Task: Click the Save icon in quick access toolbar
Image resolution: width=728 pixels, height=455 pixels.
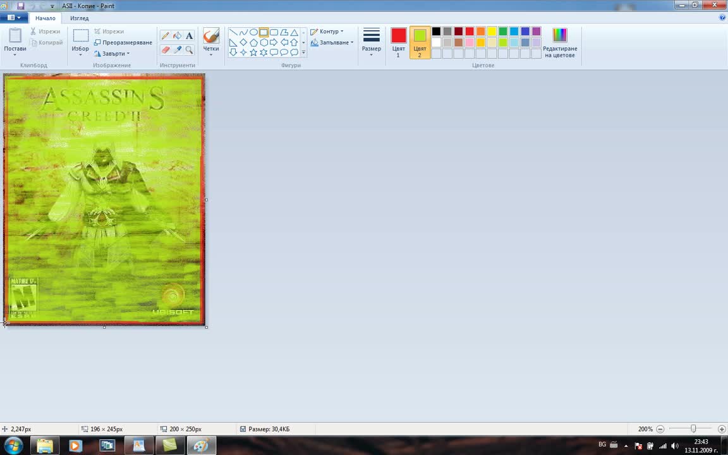Action: pos(20,6)
